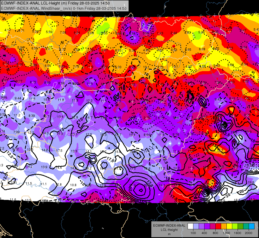Click the grid point value '9.66'
Screen dimensions: 259x238
(176, 134)
